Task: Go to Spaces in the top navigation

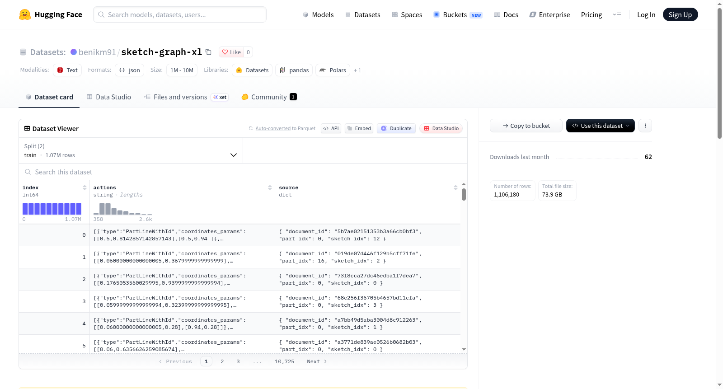Action: tap(407, 15)
